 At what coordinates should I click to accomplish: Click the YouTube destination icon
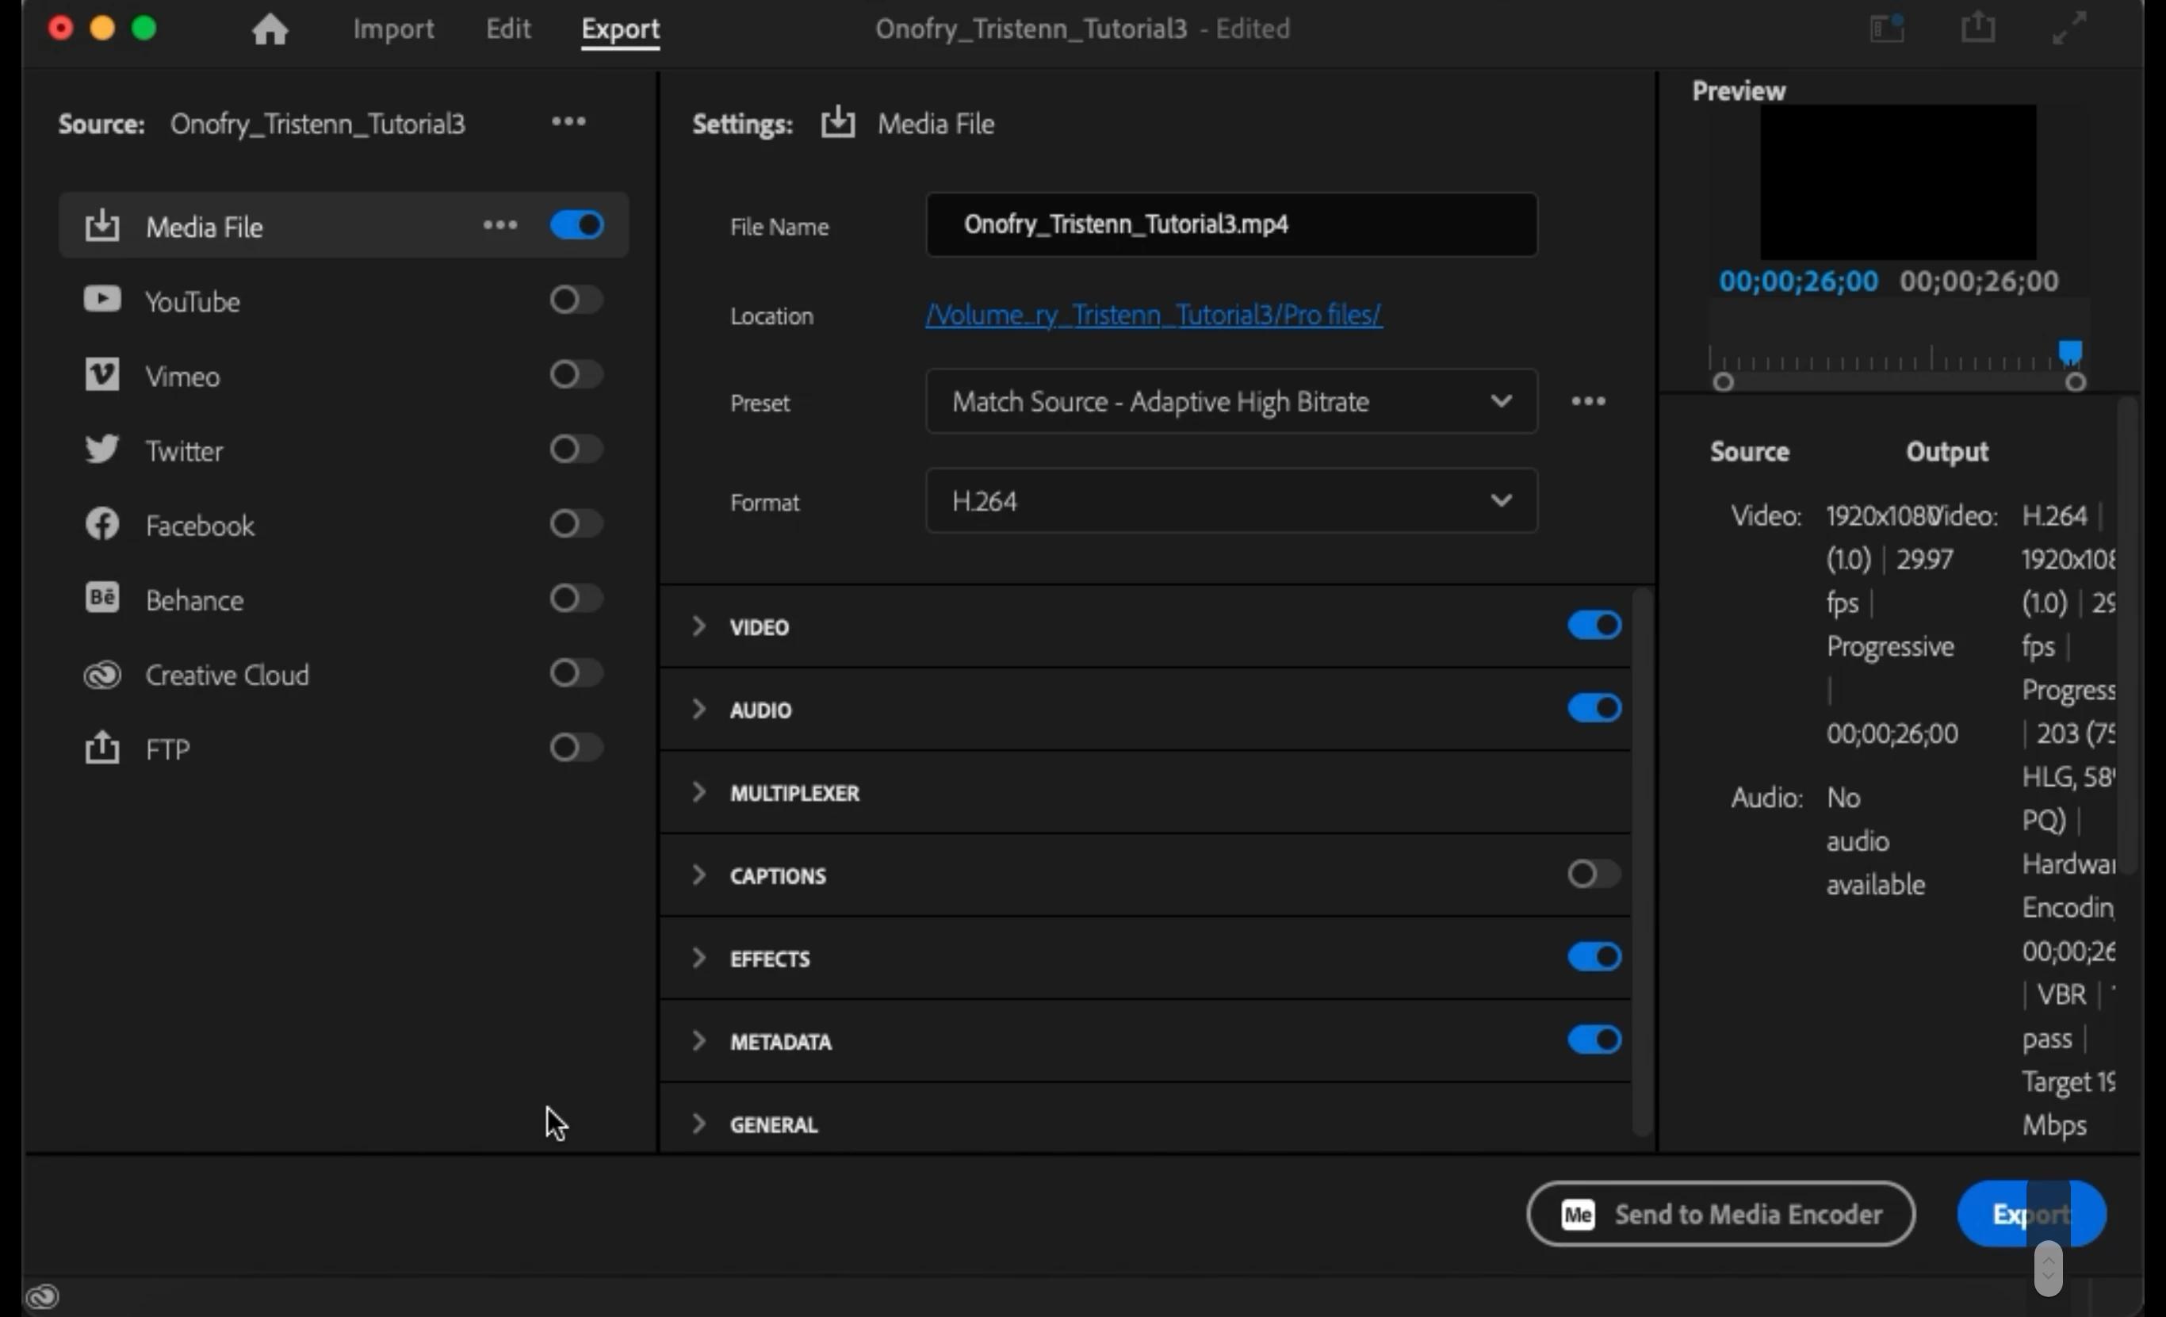pyautogui.click(x=102, y=300)
